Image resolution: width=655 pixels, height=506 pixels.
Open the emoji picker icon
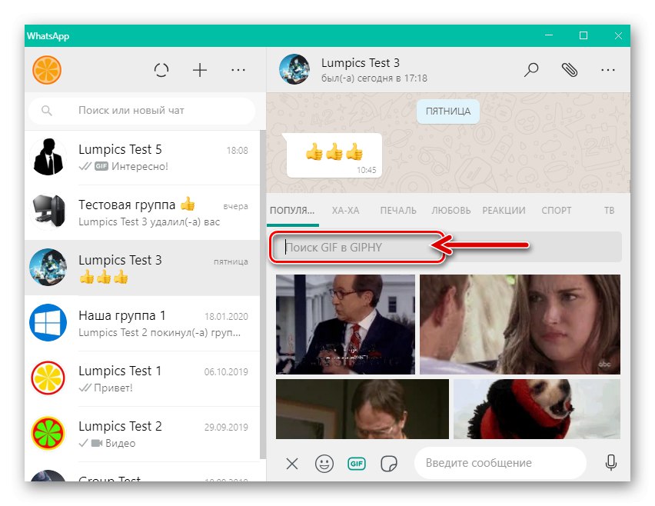(324, 463)
